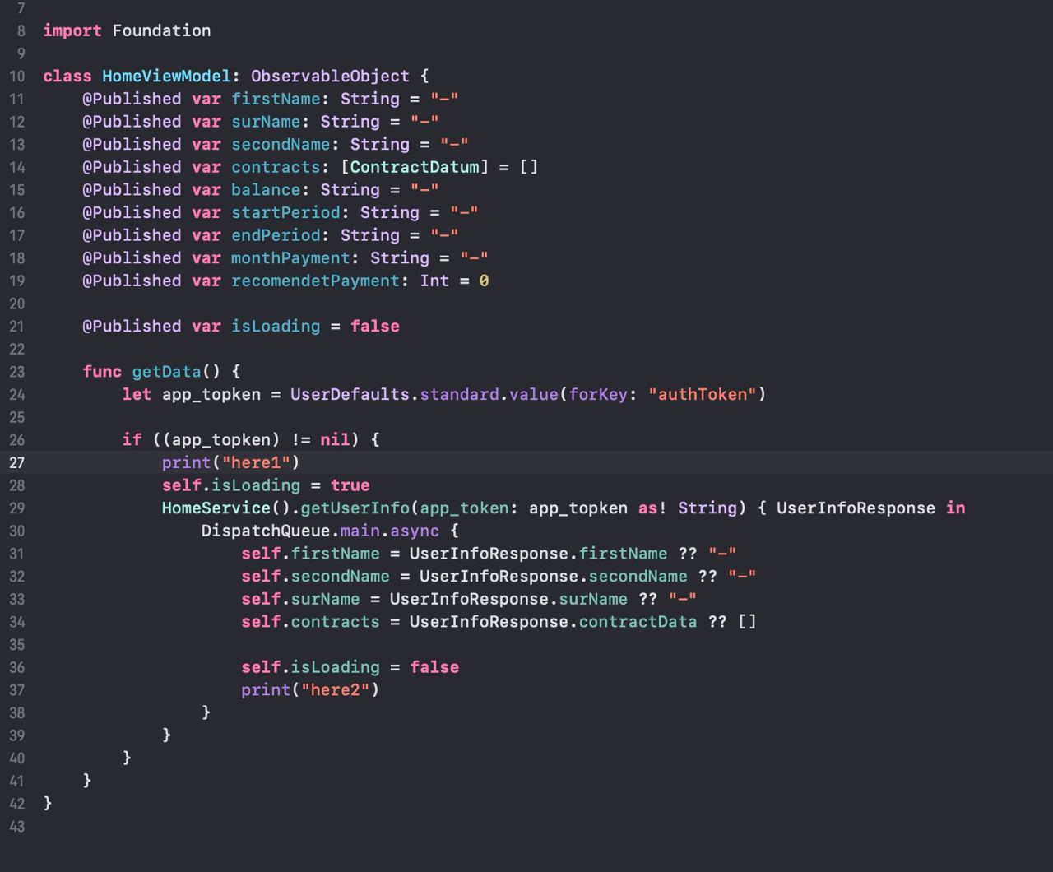Click the recomendetPayment property name
The width and height of the screenshot is (1053, 872).
pyautogui.click(x=315, y=281)
